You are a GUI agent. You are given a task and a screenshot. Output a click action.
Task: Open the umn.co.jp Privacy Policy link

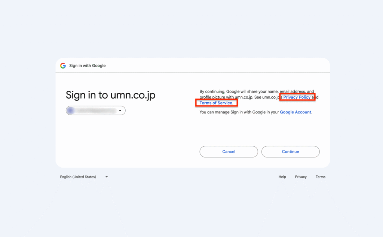point(297,97)
